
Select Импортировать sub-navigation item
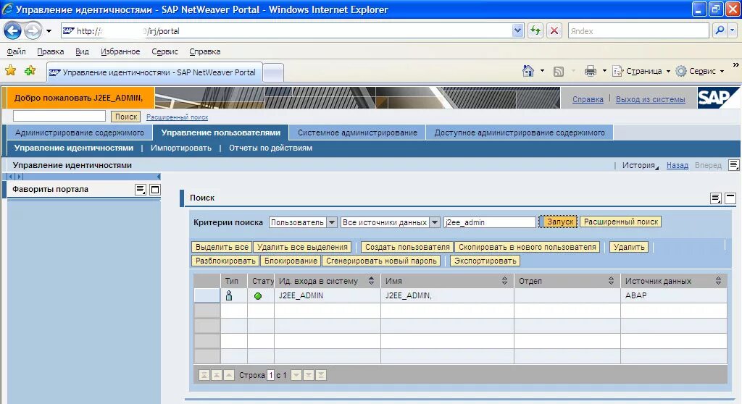coord(180,148)
